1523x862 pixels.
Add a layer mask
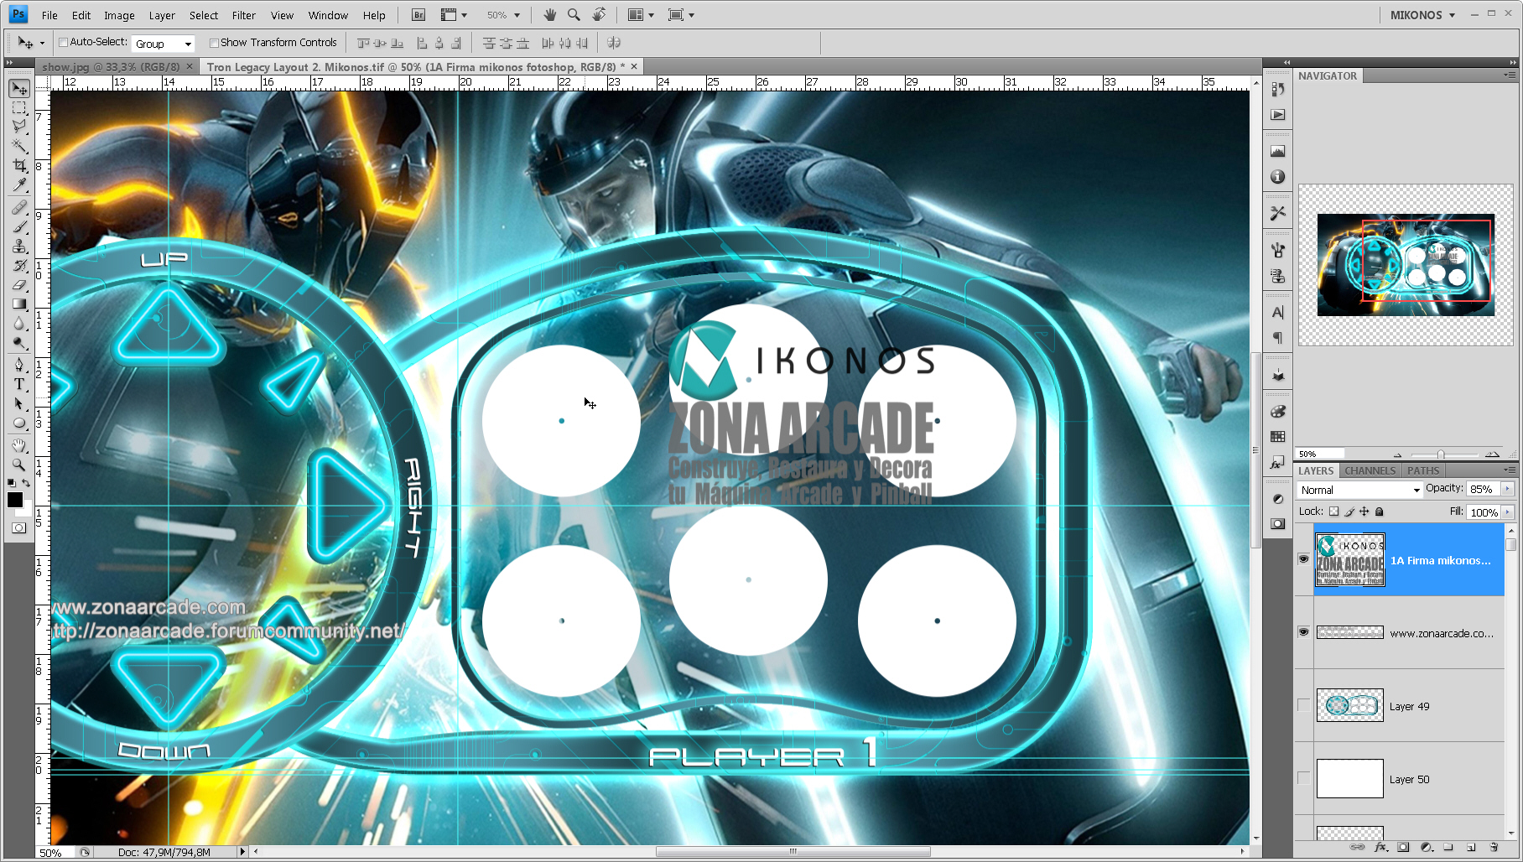pyautogui.click(x=1403, y=848)
